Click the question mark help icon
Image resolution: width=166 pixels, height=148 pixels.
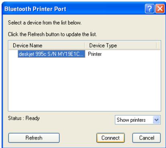149,9
